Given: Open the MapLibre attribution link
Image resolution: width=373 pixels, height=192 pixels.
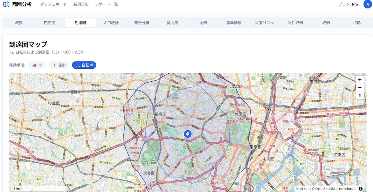Looking at the screenshot, I should 302,189.
